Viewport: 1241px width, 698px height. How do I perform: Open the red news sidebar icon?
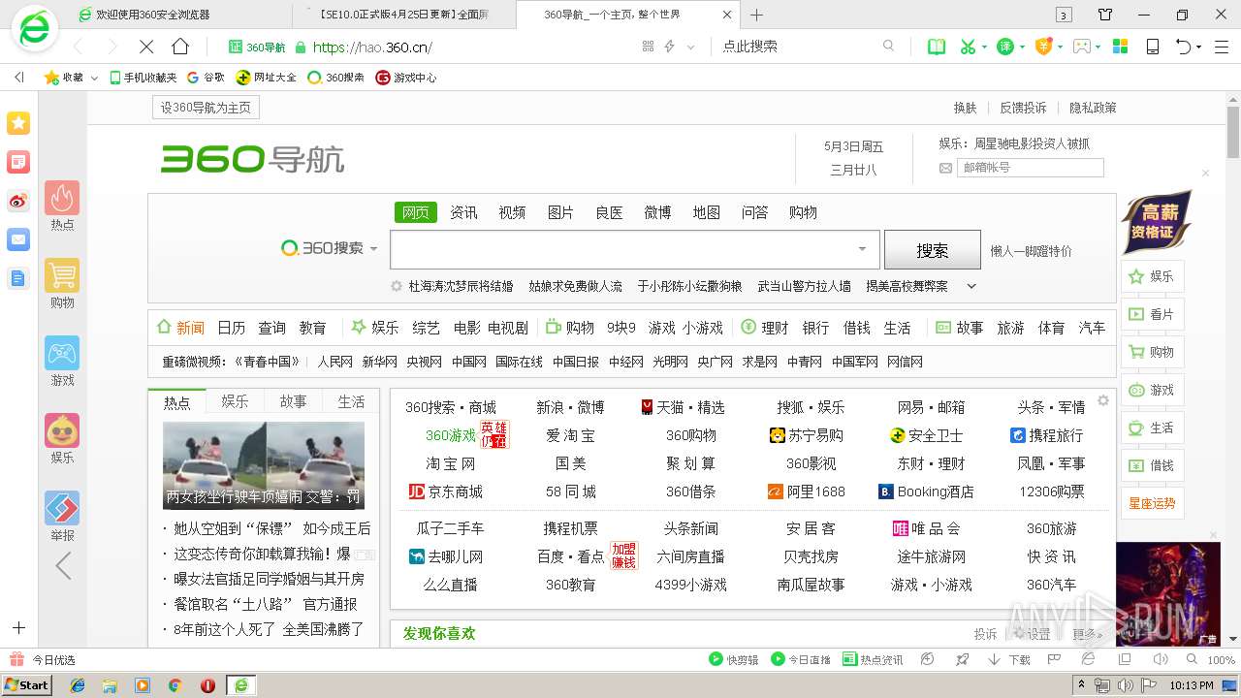[18, 162]
